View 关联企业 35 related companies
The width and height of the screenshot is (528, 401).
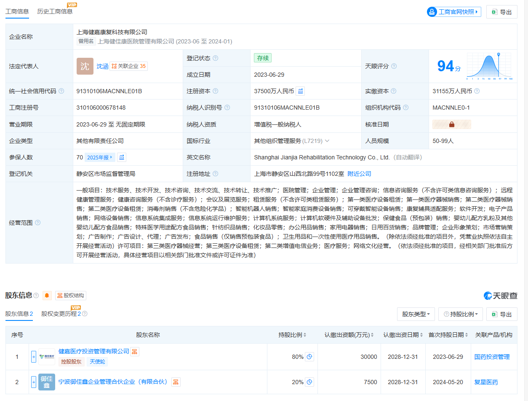point(128,66)
